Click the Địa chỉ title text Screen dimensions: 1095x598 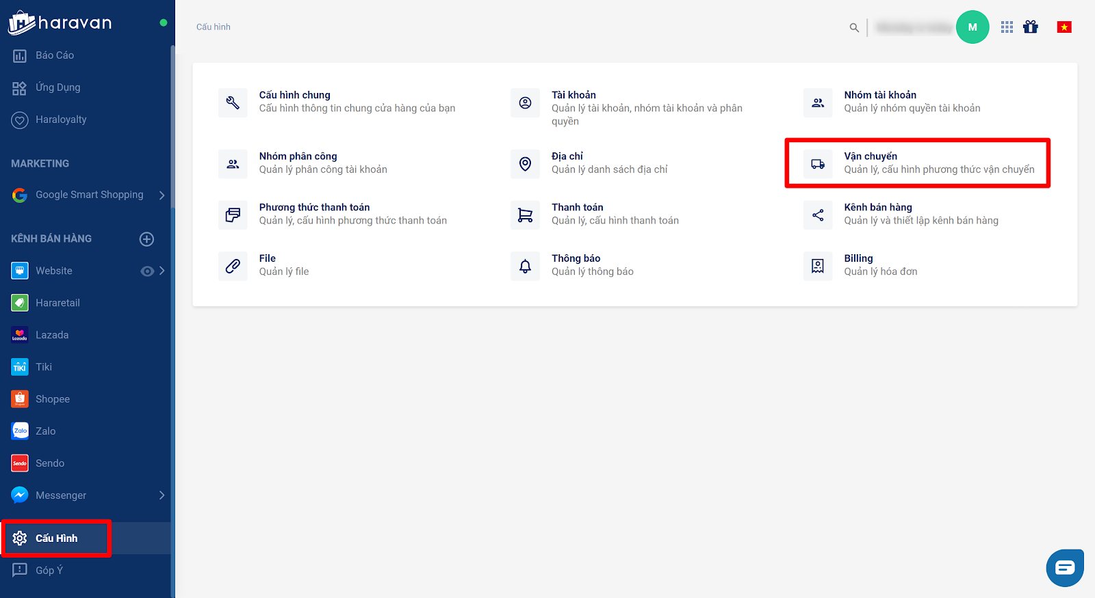pos(567,157)
